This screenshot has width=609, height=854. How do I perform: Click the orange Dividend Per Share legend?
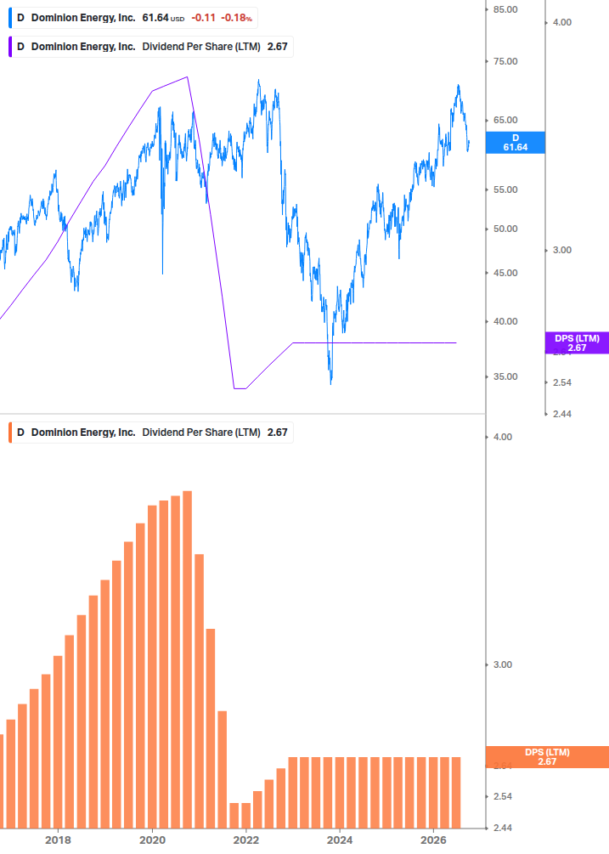[x=151, y=433]
